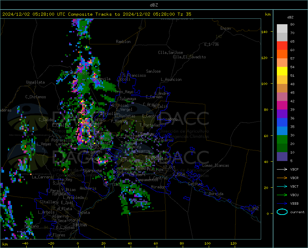Click the Catitas map label
Viewport: 308px width, 248px height.
coord(195,184)
